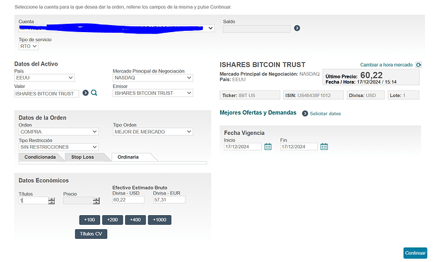The image size is (443, 262).
Task: Open the Fin date calendar picker
Action: (324, 146)
